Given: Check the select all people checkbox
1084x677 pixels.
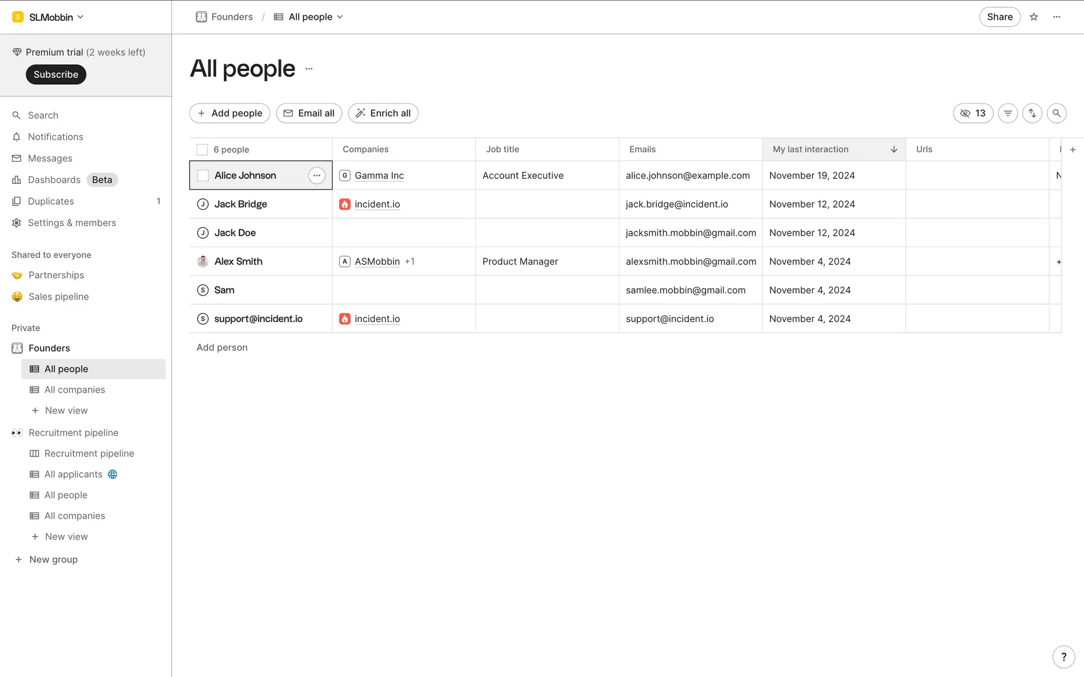Looking at the screenshot, I should pos(202,150).
